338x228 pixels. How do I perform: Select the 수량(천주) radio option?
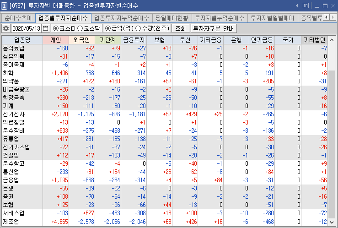tap(138, 28)
